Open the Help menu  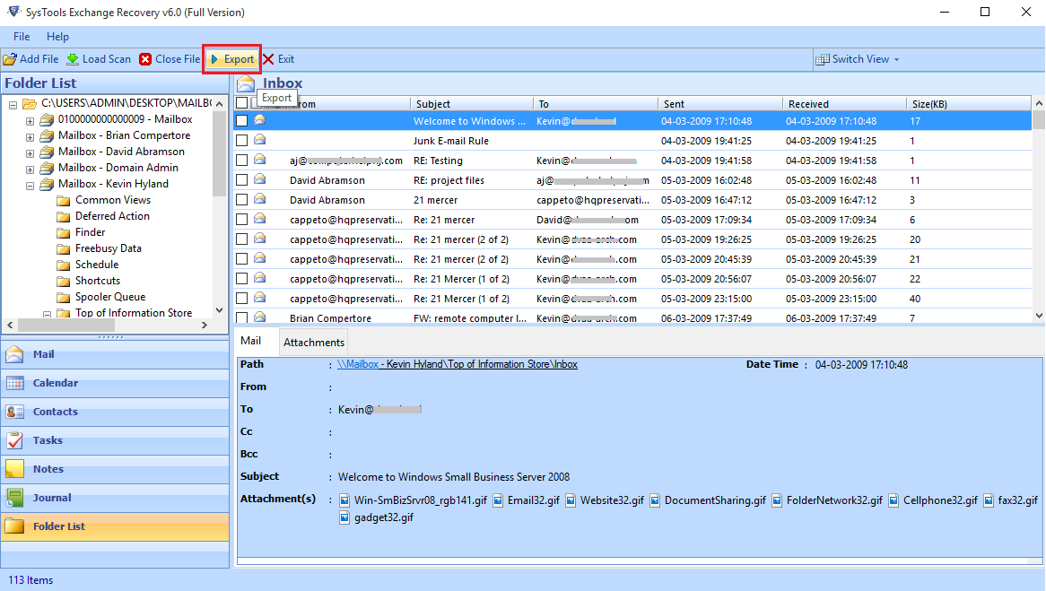point(57,37)
